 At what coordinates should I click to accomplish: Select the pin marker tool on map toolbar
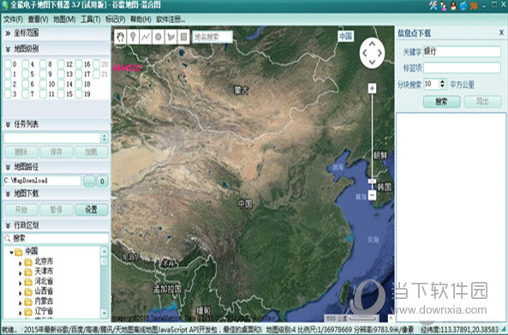[x=133, y=37]
